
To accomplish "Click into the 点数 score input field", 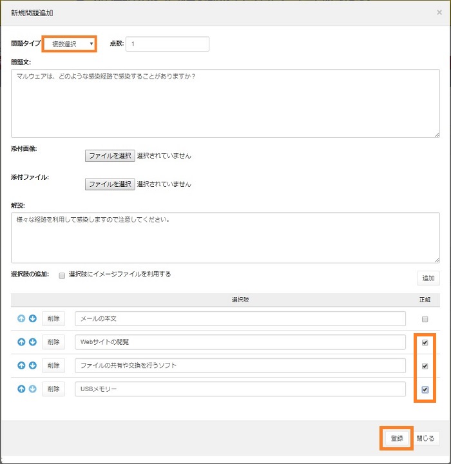I will coord(168,44).
